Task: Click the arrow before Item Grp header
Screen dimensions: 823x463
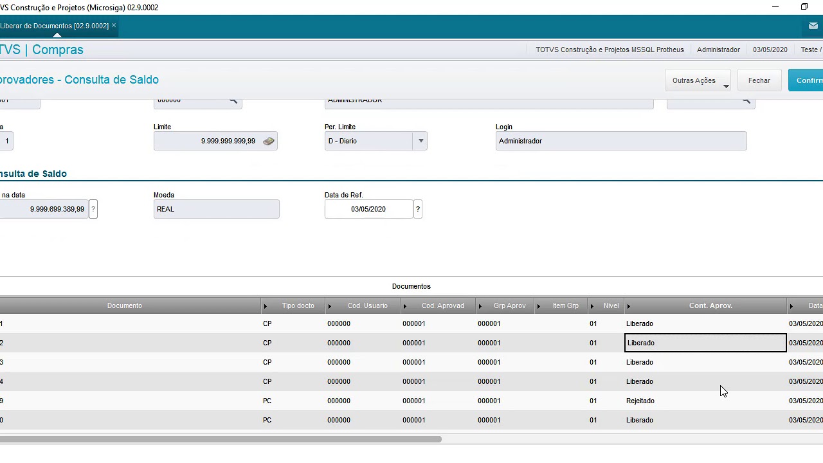Action: 539,306
